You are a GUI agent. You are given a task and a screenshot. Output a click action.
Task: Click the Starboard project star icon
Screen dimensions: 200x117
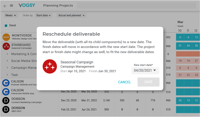(6, 46)
